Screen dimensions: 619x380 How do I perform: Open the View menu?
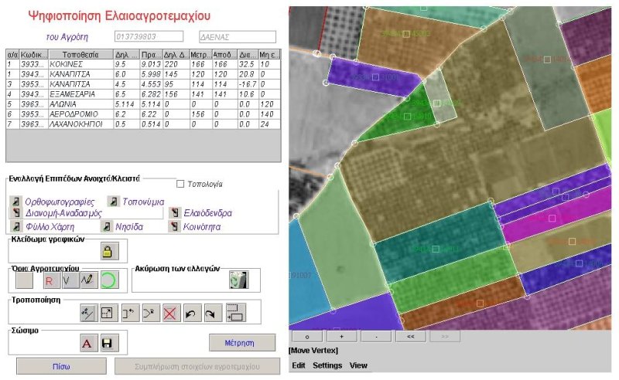(358, 365)
